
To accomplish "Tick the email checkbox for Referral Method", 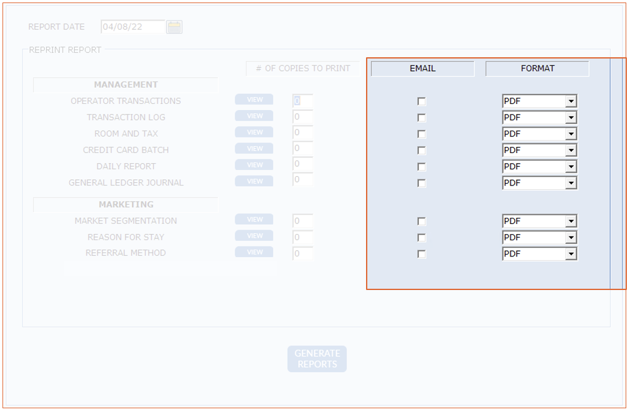I will (421, 254).
